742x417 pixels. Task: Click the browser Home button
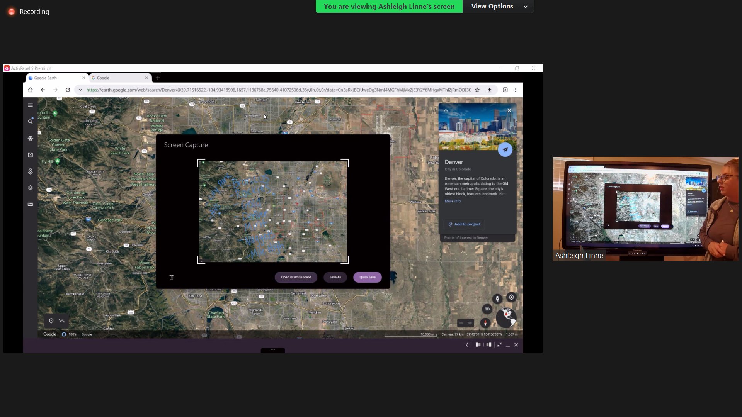[30, 90]
